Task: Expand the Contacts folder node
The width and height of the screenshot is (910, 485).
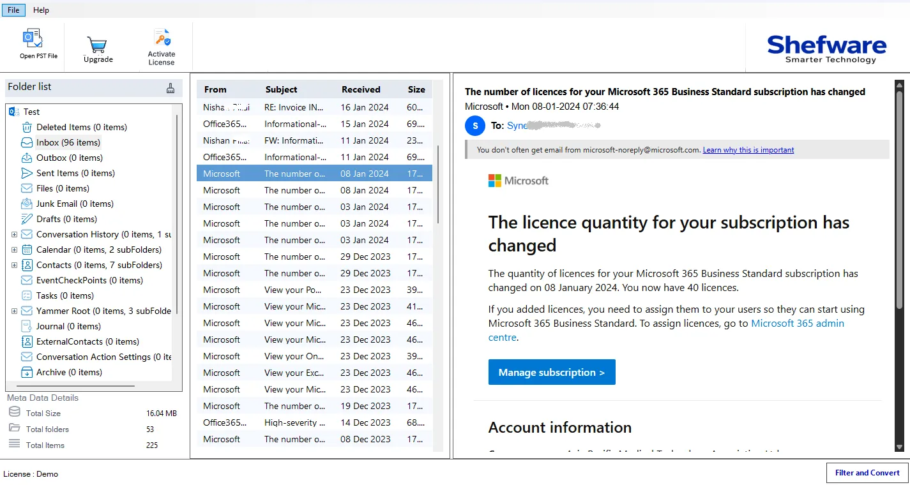Action: coord(14,265)
